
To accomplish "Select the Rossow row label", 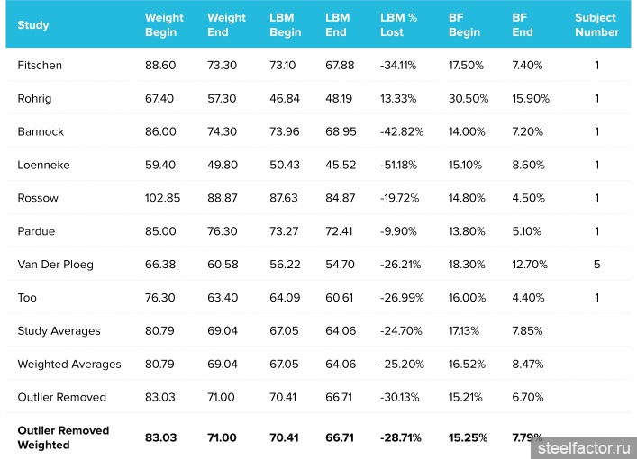I will pyautogui.click(x=38, y=198).
